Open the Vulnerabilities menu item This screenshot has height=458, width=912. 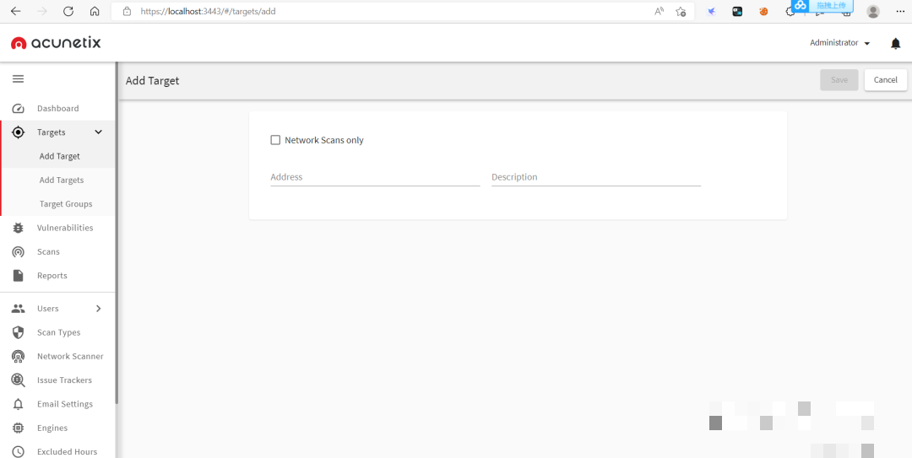tap(58, 228)
